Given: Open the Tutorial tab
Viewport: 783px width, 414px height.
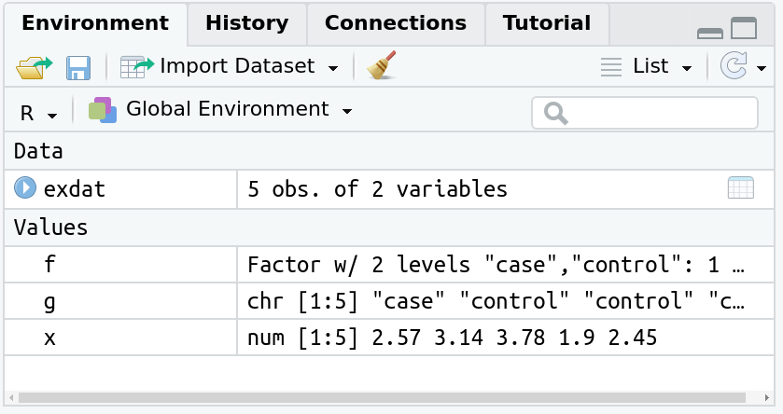Looking at the screenshot, I should click(x=547, y=23).
